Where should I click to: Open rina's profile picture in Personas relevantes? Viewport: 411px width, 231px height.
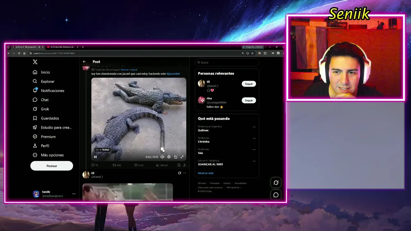201,100
